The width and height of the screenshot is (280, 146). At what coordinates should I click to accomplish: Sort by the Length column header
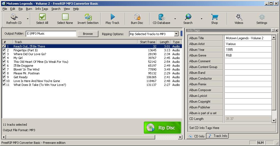(x=164, y=42)
